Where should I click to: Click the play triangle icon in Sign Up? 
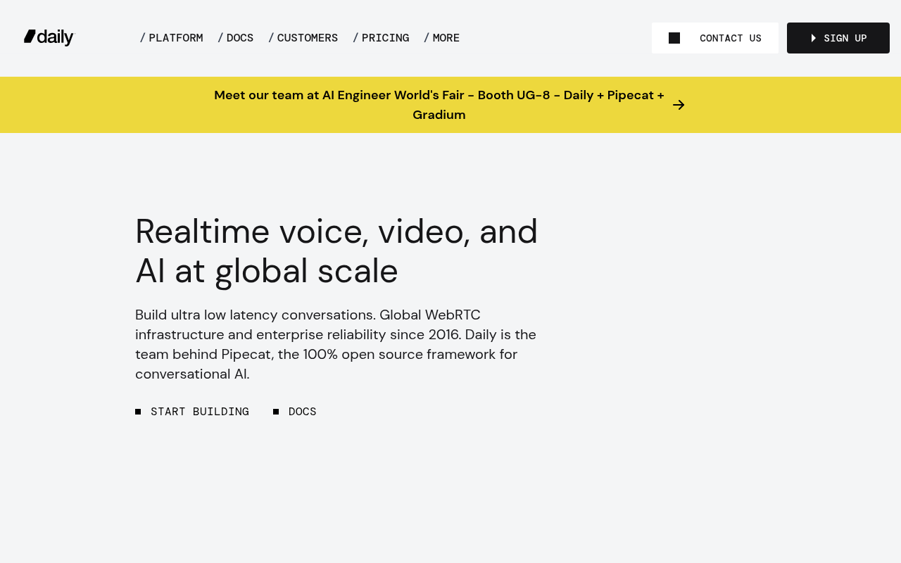tap(814, 38)
